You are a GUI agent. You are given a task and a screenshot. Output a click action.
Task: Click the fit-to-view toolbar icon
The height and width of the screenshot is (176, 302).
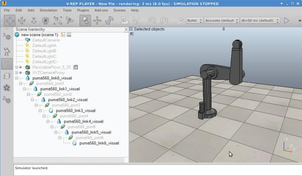58,20
